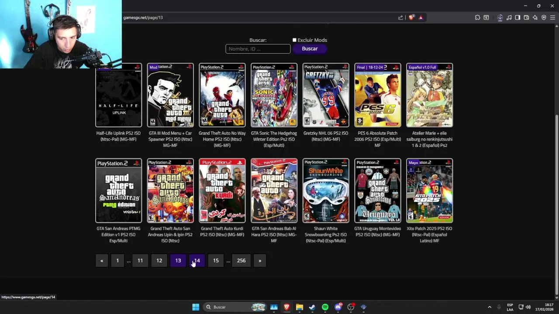Open Brave Leo AI sparkle icon

(x=535, y=17)
